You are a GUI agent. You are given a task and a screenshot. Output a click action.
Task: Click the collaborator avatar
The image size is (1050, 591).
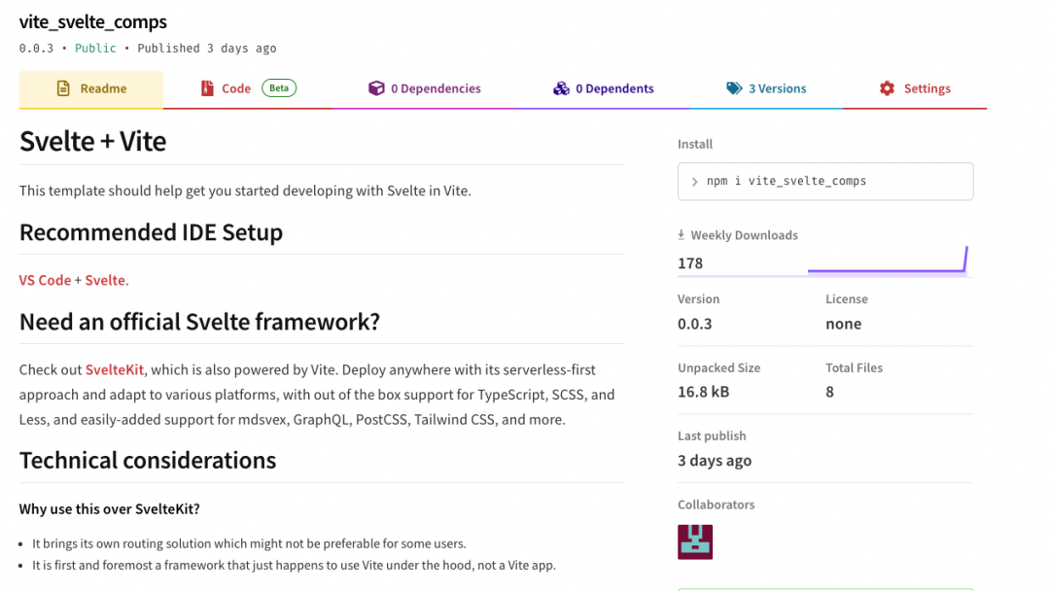[x=694, y=541]
